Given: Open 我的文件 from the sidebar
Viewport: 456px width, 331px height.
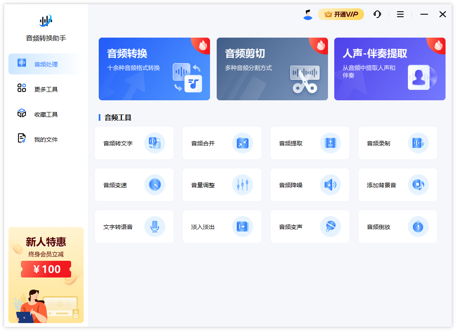Looking at the screenshot, I should (45, 139).
